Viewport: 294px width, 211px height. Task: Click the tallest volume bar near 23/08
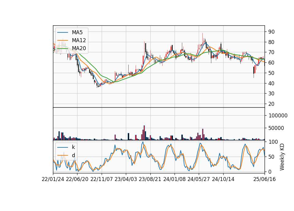144,133
